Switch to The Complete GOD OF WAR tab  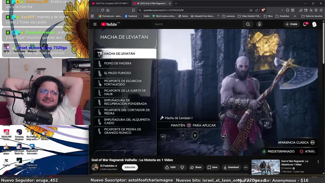[111, 3]
